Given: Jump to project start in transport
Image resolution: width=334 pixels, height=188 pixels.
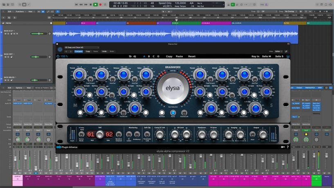Looking at the screenshot, I should pos(76,4).
